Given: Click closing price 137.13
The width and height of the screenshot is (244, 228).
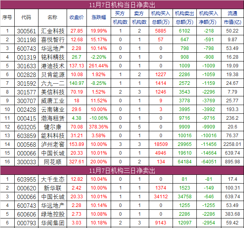Looking at the screenshot, I should click(x=77, y=66).
